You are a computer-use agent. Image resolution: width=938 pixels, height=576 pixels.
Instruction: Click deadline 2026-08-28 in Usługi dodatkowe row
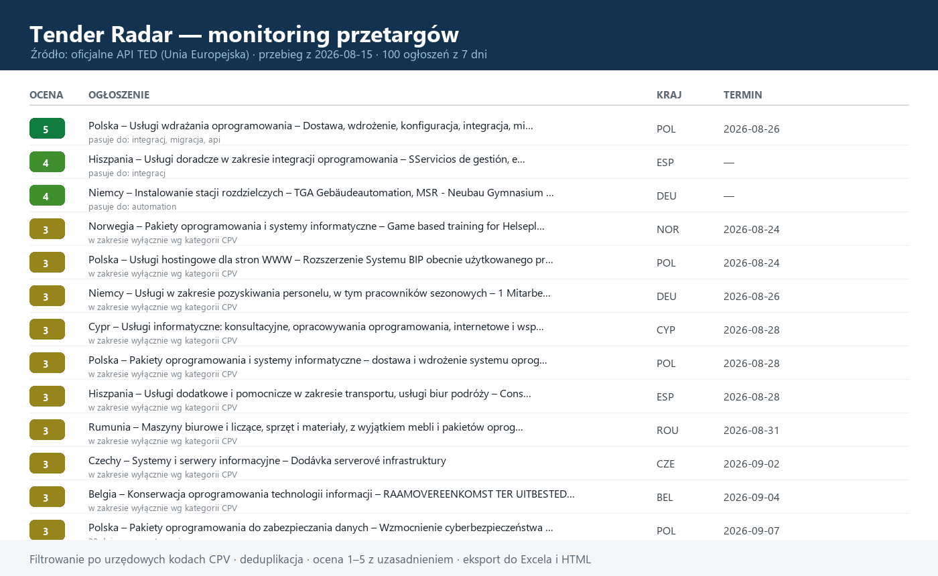point(751,397)
